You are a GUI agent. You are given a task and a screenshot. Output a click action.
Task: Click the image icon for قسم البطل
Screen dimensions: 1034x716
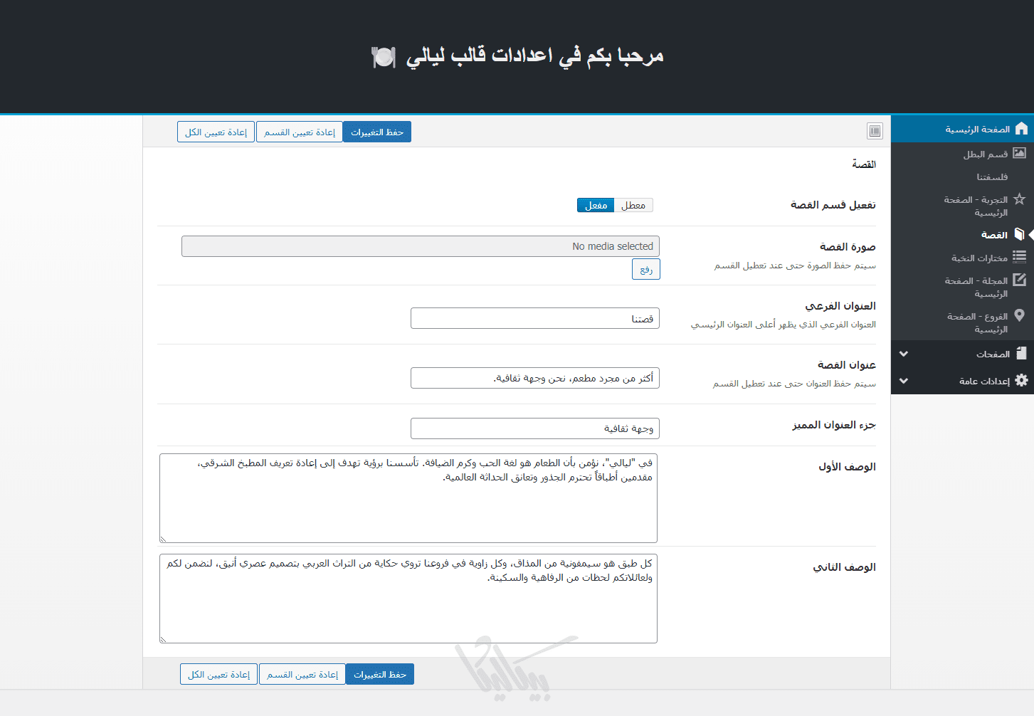1019,153
